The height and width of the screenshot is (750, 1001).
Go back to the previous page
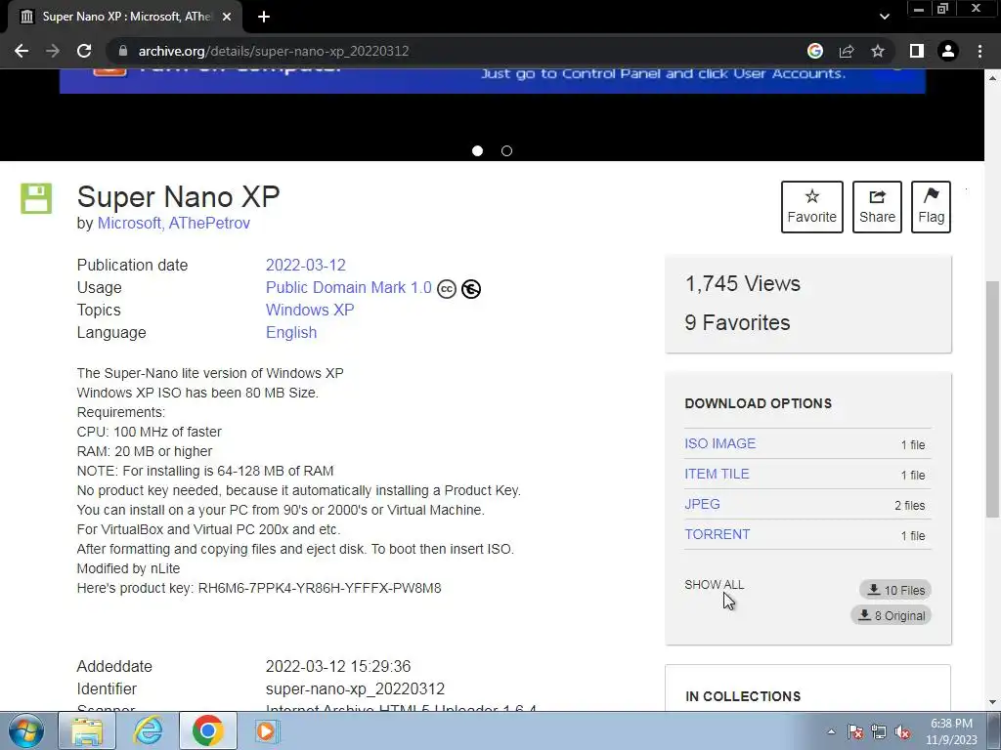pos(22,51)
